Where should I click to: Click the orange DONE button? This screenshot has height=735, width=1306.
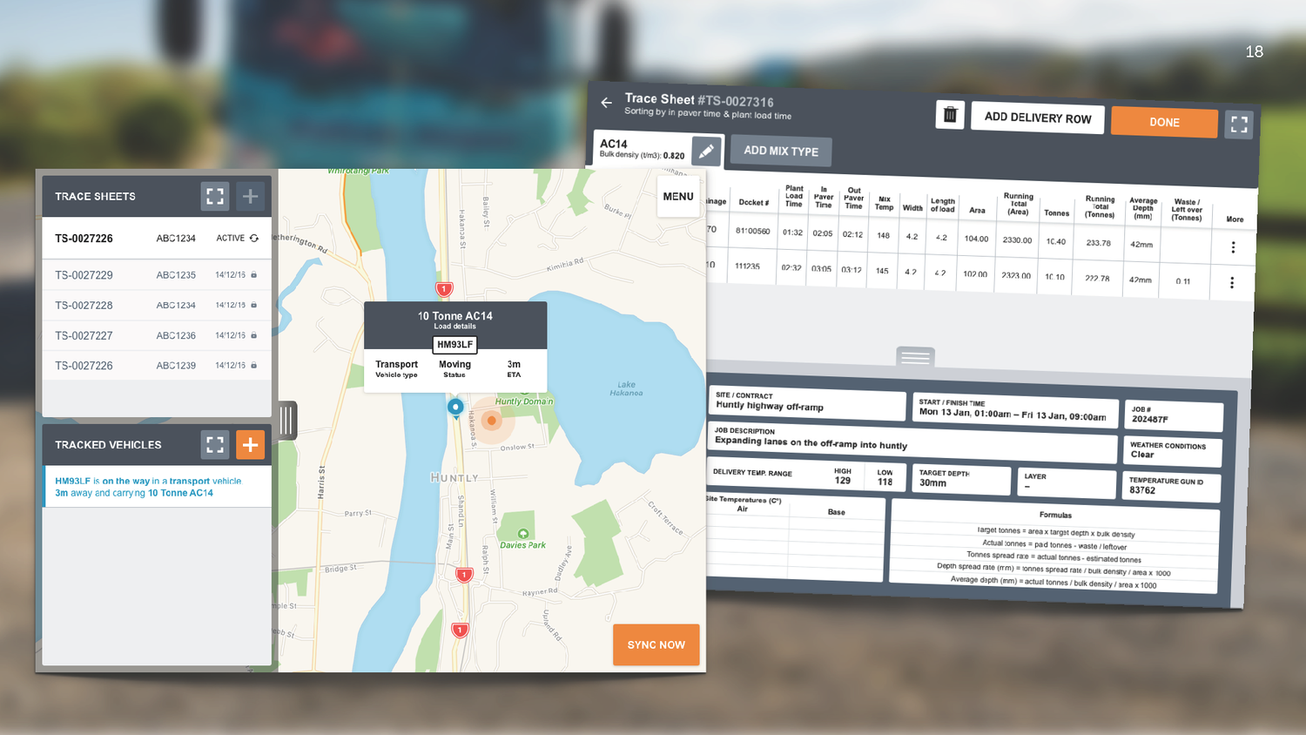click(x=1164, y=122)
